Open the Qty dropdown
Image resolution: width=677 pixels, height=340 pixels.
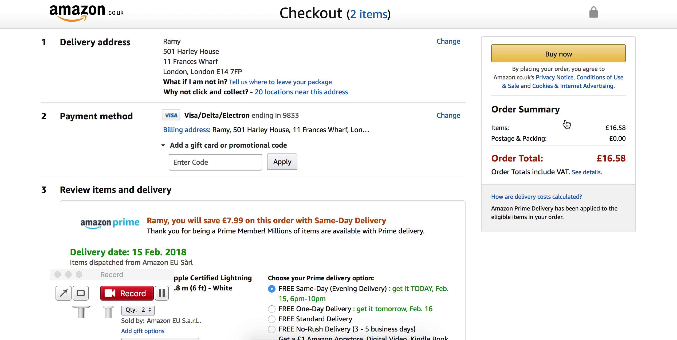point(138,310)
